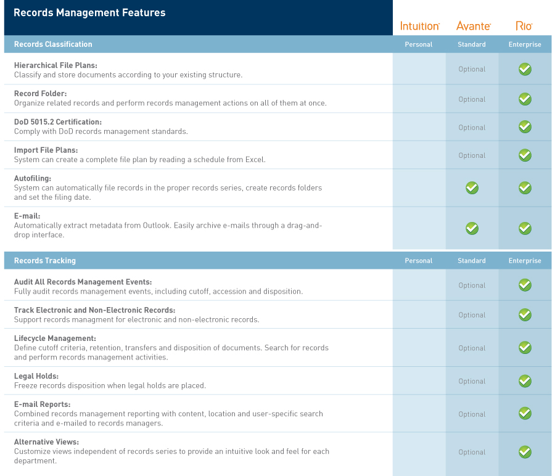Viewport: 555px width, 476px height.
Task: Click 'Support records managment for electronic' description
Action: coord(137,320)
